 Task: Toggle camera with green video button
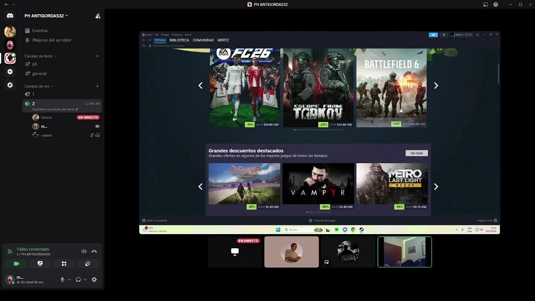click(x=16, y=264)
